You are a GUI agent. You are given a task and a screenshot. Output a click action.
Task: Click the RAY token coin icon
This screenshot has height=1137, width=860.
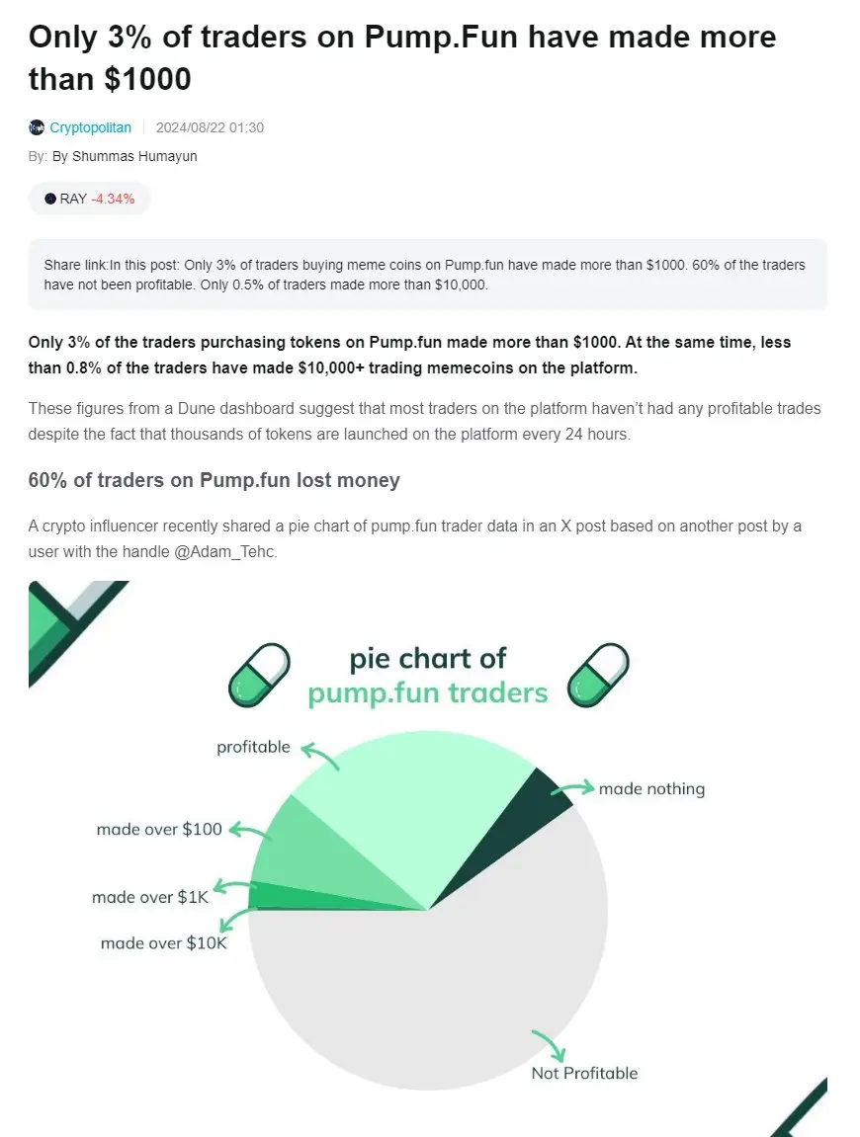[50, 199]
